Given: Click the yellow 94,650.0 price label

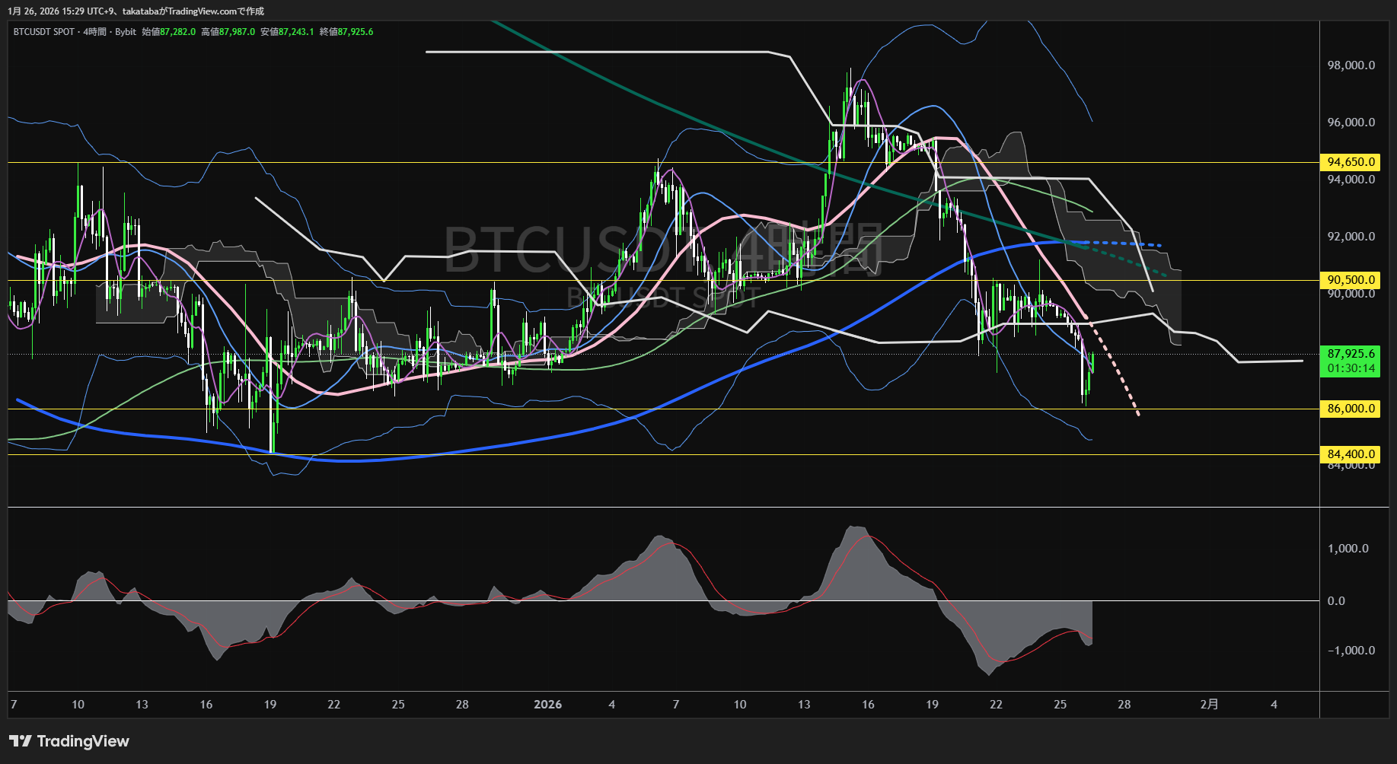Looking at the screenshot, I should pos(1351,162).
